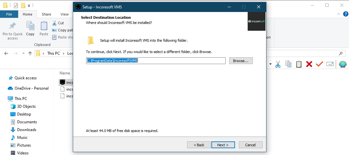Click the destination folder path field
This screenshot has width=349, height=155.
point(156,61)
